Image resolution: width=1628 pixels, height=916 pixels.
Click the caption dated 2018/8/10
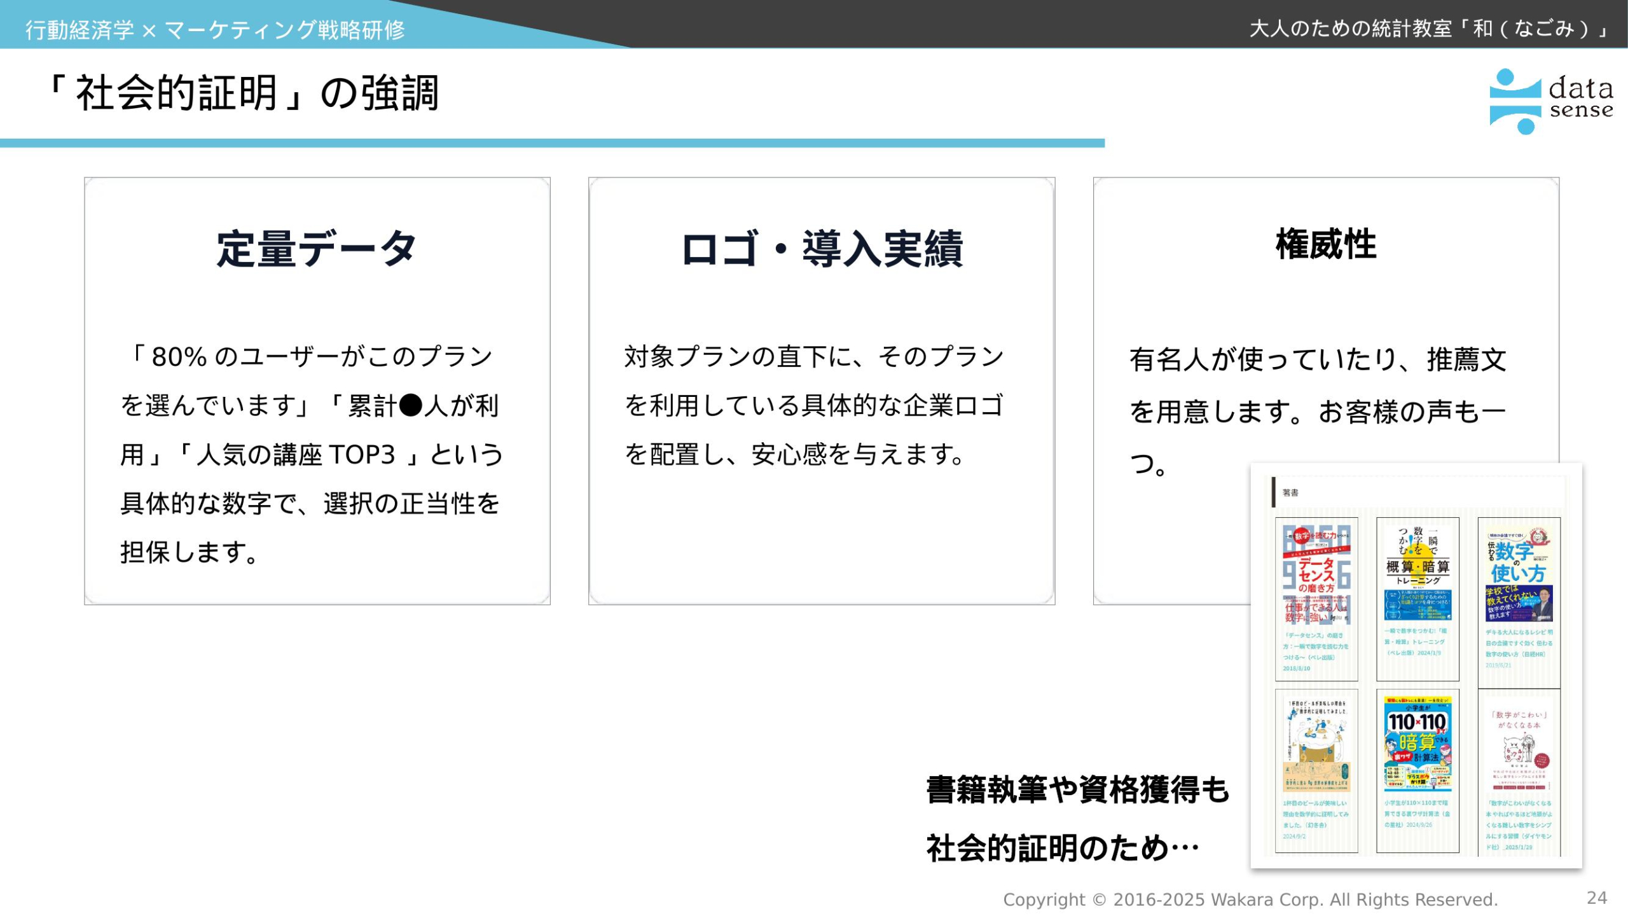pos(1315,652)
